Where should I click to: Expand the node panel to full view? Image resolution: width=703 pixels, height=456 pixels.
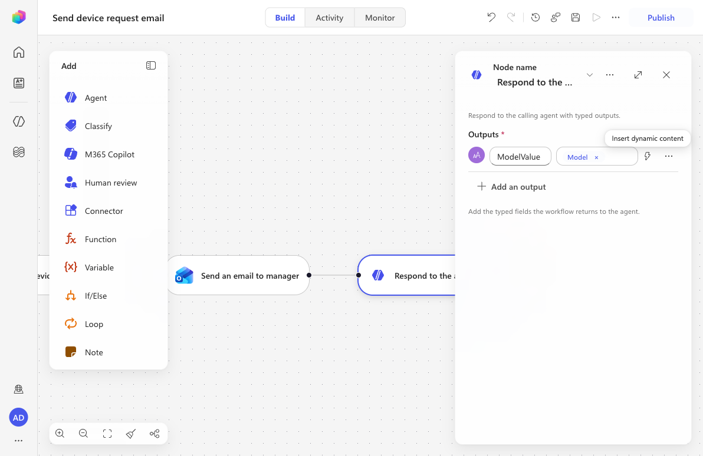[638, 75]
